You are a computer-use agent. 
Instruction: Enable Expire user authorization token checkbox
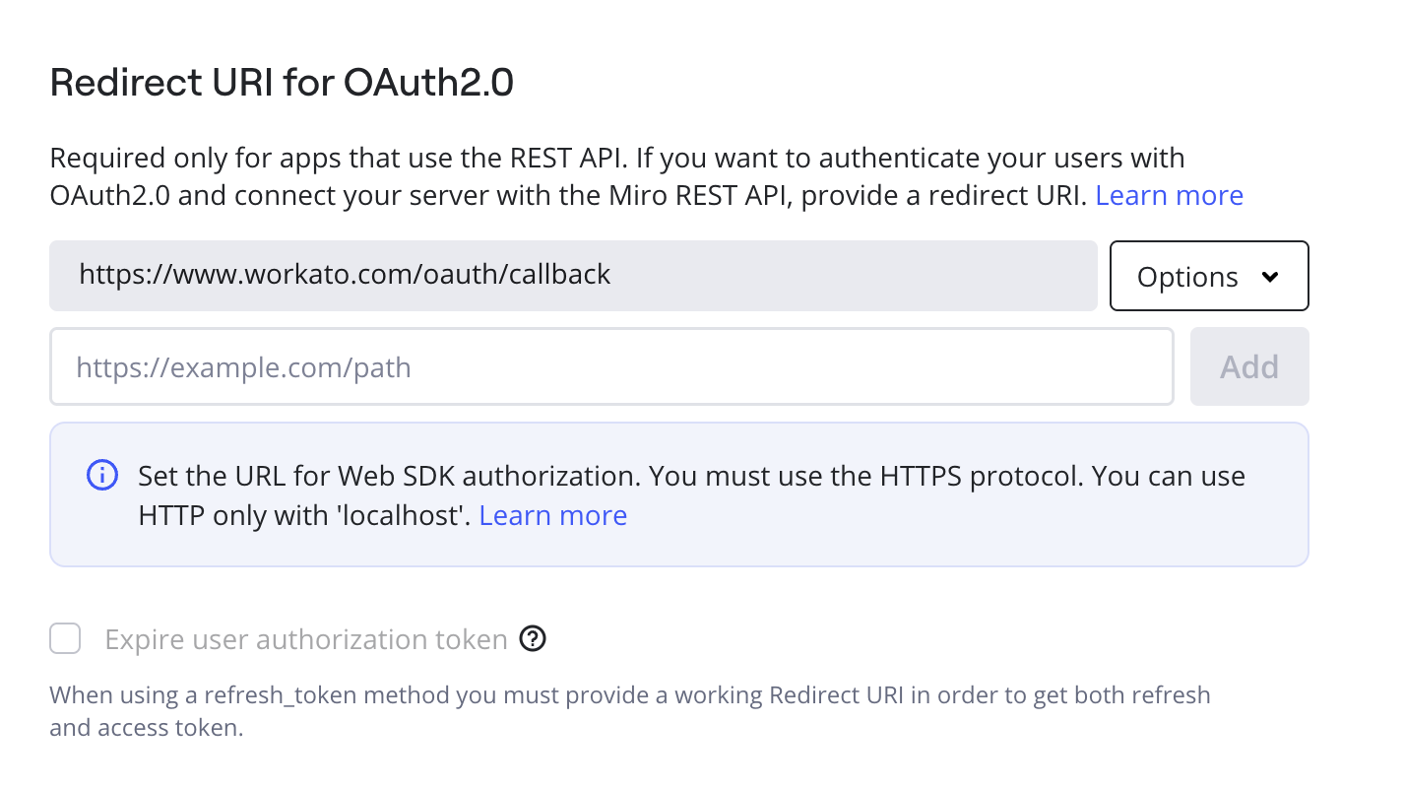point(65,639)
